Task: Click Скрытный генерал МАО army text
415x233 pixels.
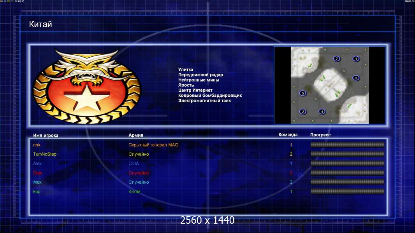Action: click(x=153, y=145)
